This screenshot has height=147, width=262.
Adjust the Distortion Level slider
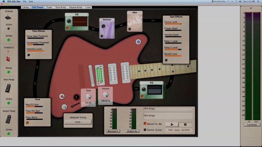click(x=36, y=51)
